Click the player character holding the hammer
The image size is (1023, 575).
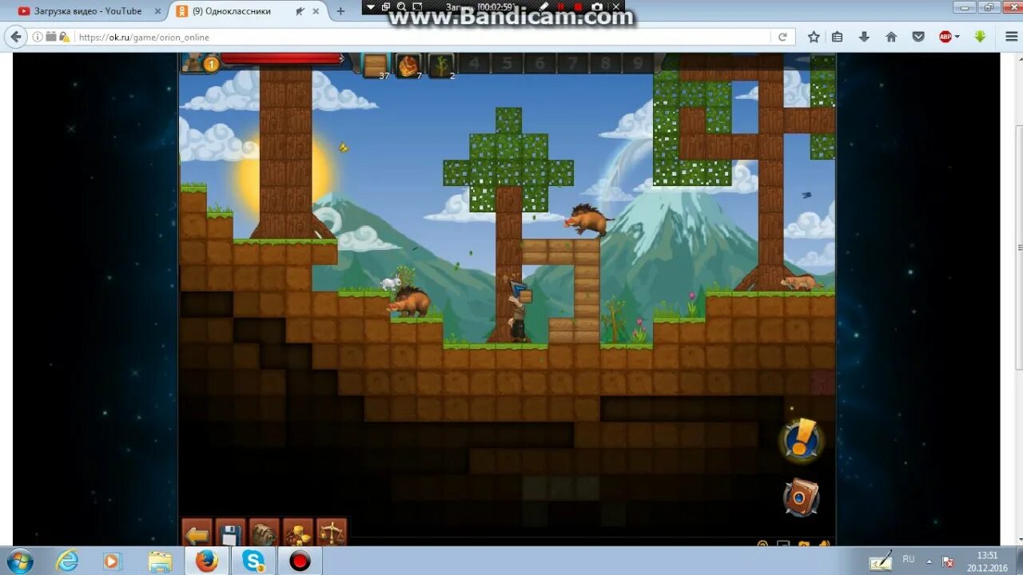[x=518, y=313]
